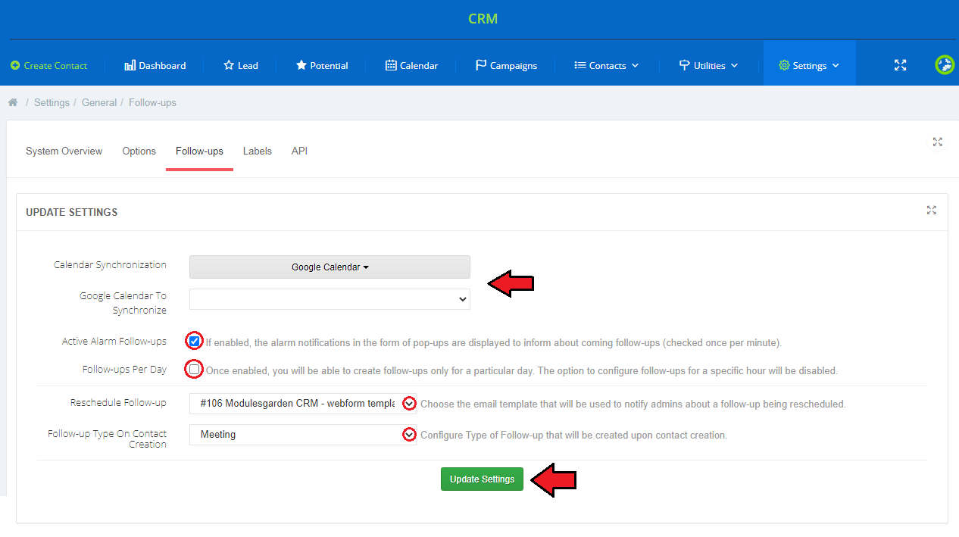Open Google Calendar synchronization dropdown
This screenshot has width=959, height=537.
coord(330,267)
